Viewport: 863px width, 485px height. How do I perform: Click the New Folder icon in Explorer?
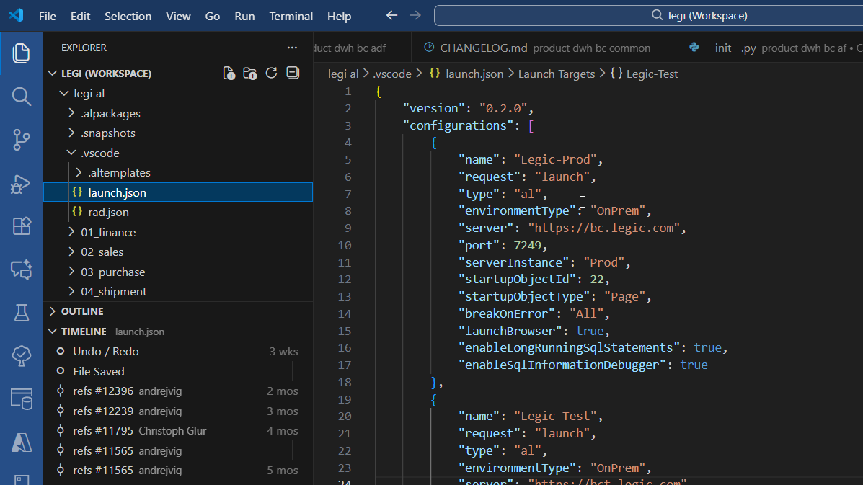point(250,73)
